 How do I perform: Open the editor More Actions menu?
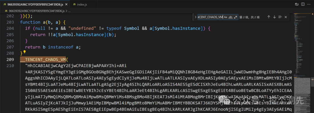pos(309,4)
